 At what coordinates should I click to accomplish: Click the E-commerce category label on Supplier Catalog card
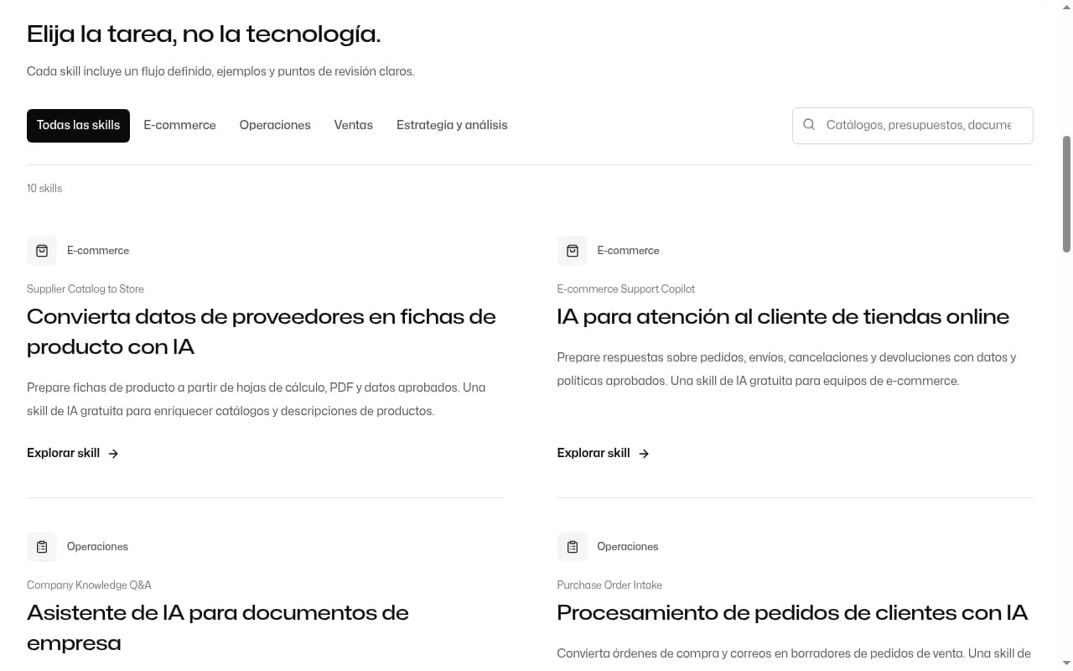click(x=98, y=251)
